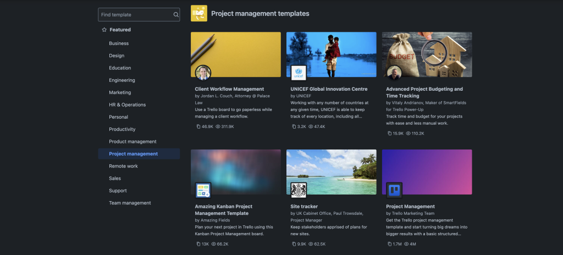Click the 'by Trello Marketing Team' author text

410,213
